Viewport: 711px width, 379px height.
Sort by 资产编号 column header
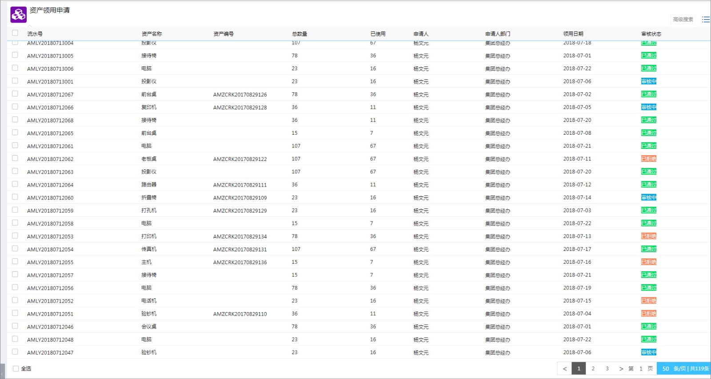[x=224, y=34]
